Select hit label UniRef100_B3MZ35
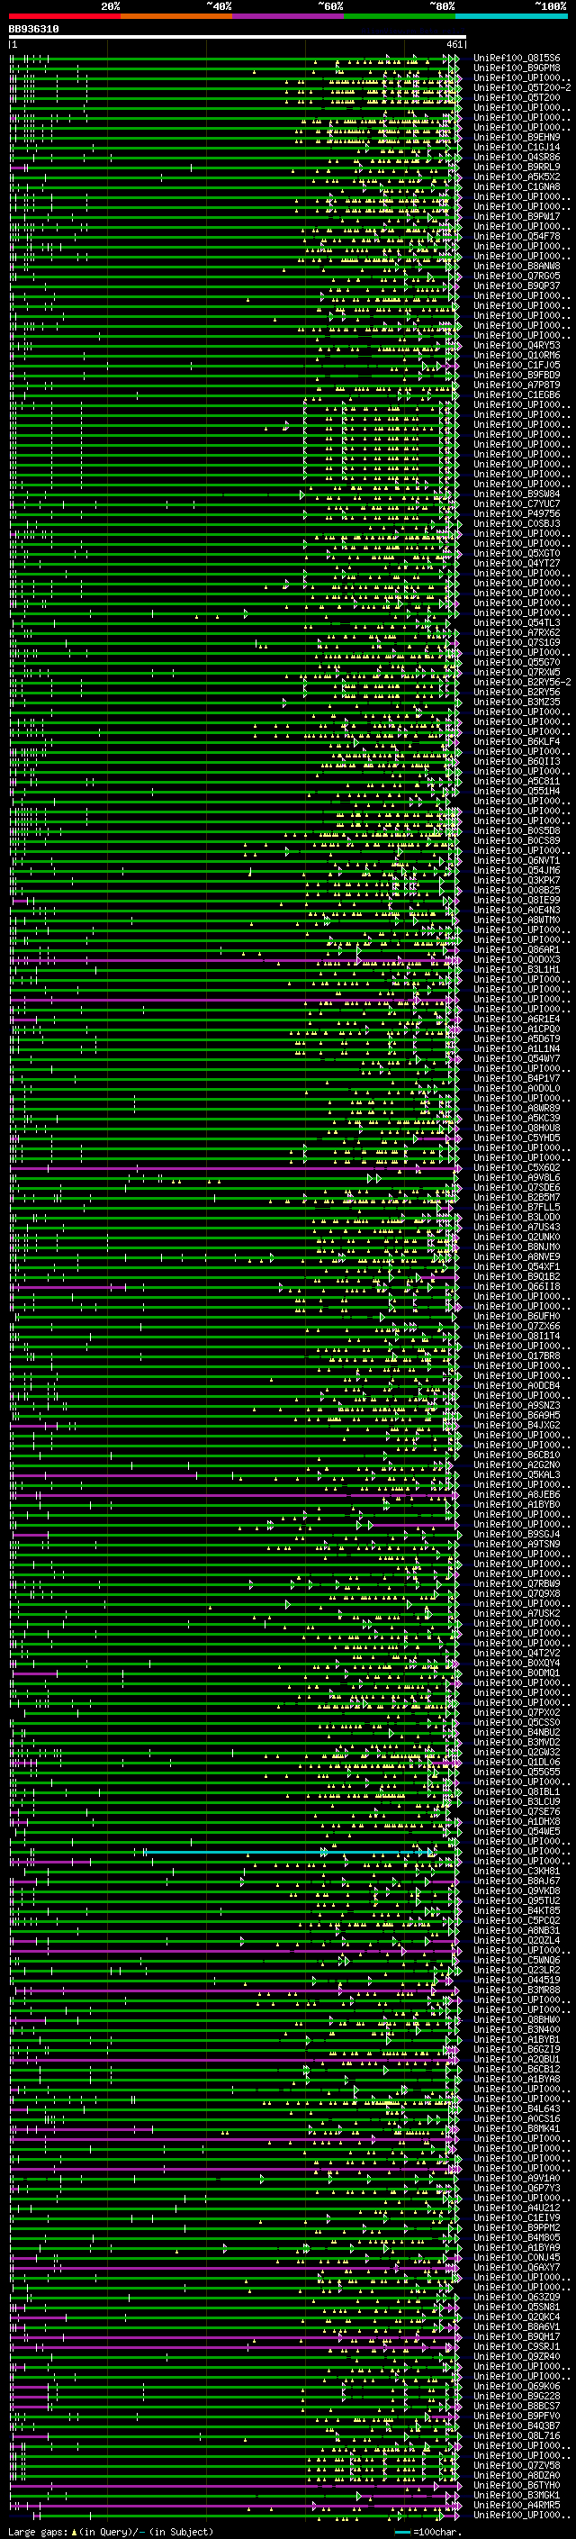 [x=517, y=702]
